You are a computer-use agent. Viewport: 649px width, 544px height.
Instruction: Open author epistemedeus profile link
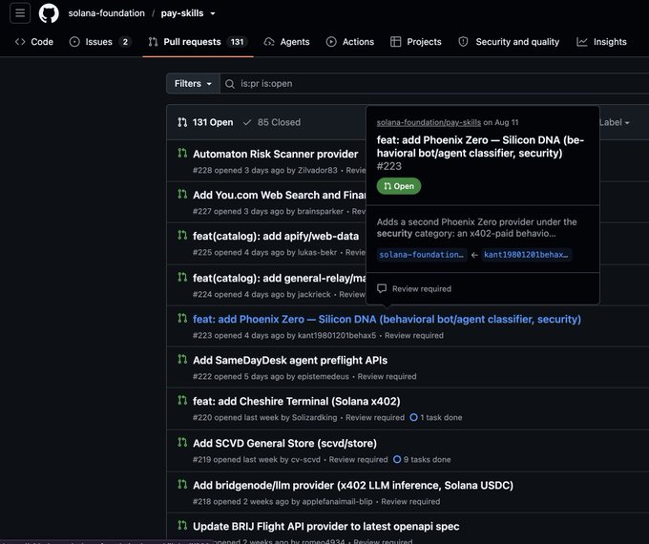(324, 376)
